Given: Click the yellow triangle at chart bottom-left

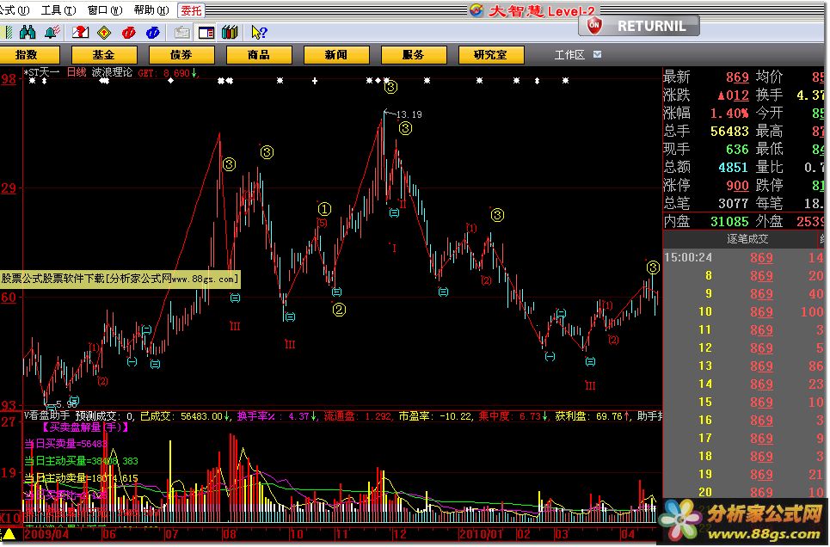Looking at the screenshot, I should pos(8,535).
